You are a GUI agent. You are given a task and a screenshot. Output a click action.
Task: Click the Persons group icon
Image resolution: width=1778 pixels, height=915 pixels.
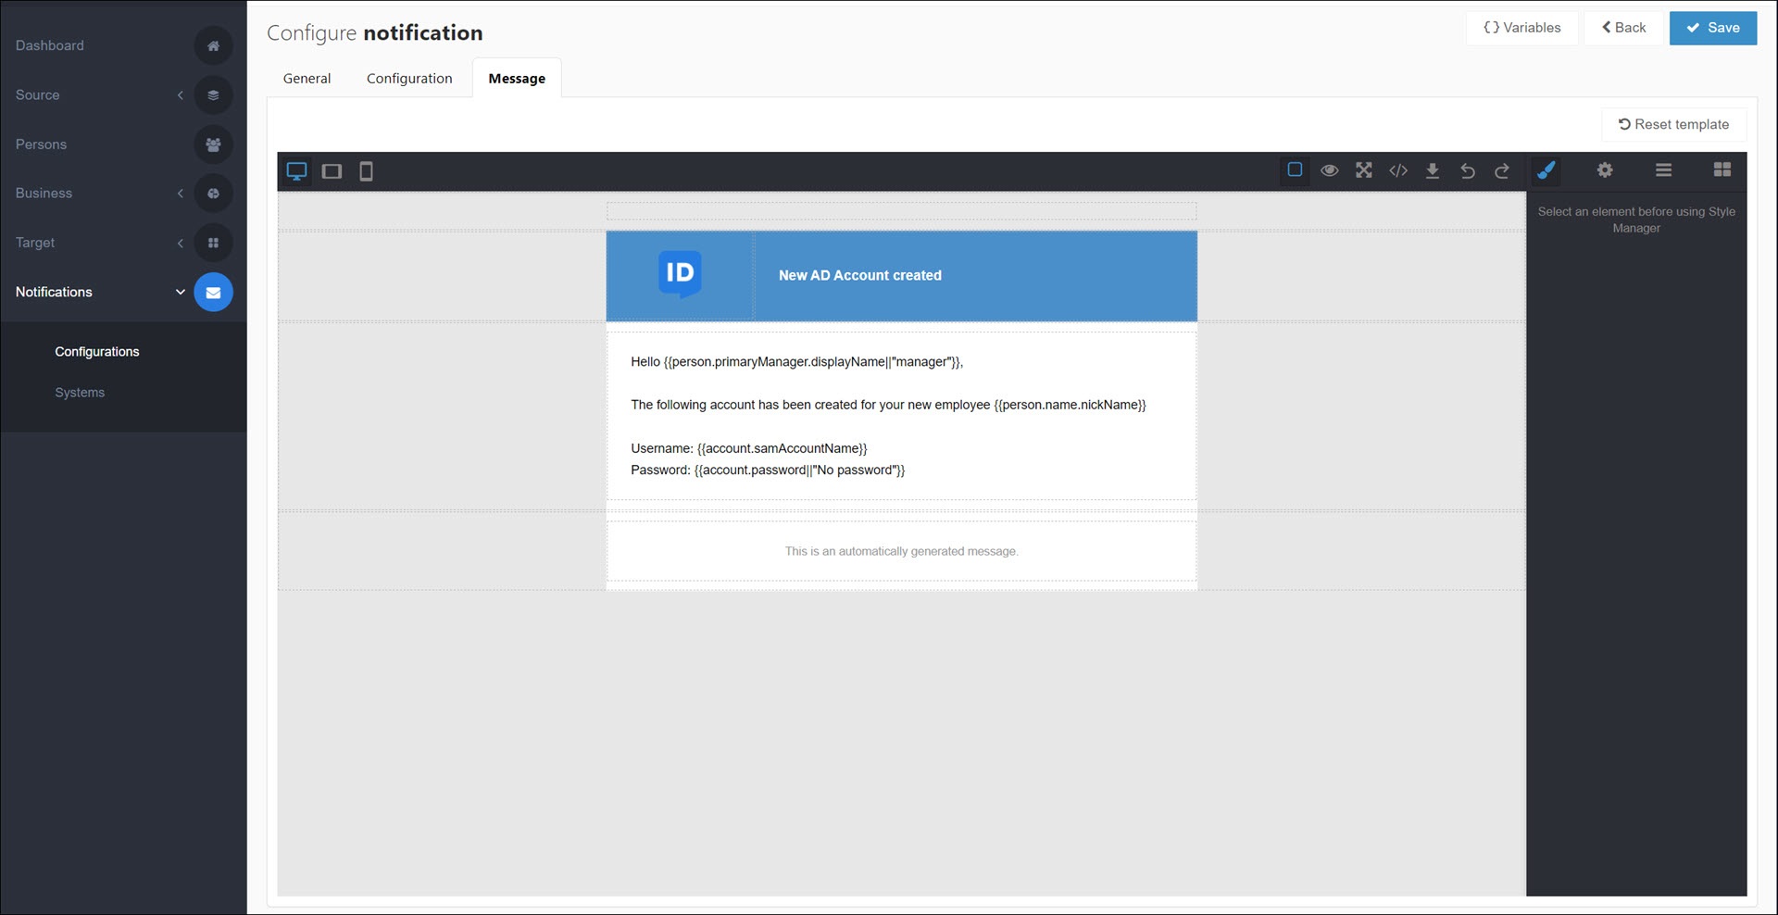[213, 144]
